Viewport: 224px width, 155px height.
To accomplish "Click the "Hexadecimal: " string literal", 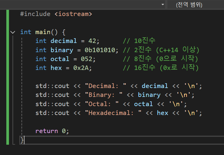I will 113,113.
